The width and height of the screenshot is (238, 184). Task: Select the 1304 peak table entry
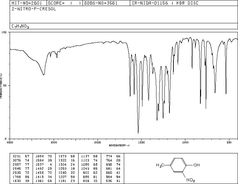pyautogui.click(x=67, y=164)
